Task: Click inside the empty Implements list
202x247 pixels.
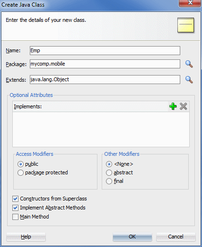Action: [101, 129]
